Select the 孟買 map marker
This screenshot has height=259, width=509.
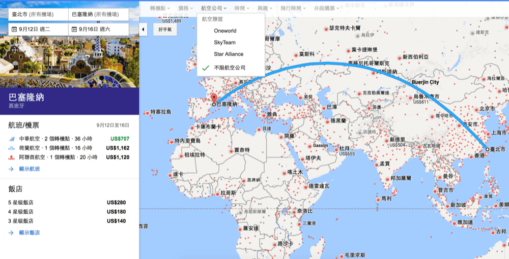377,164
